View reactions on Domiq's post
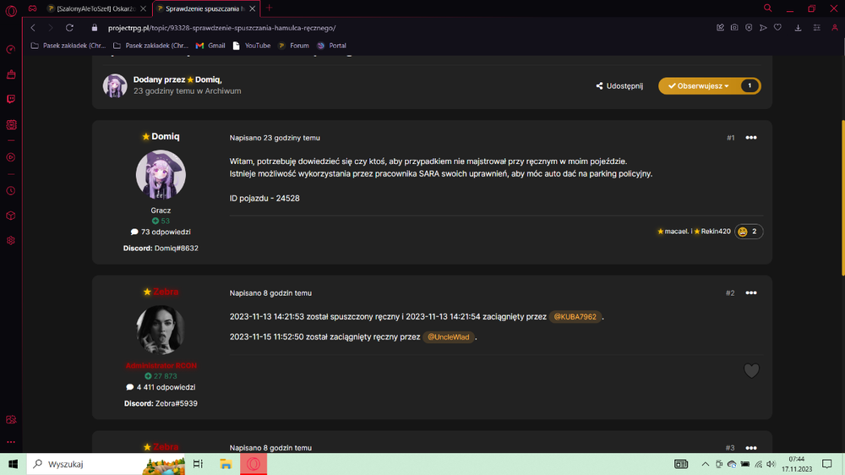 click(x=749, y=232)
